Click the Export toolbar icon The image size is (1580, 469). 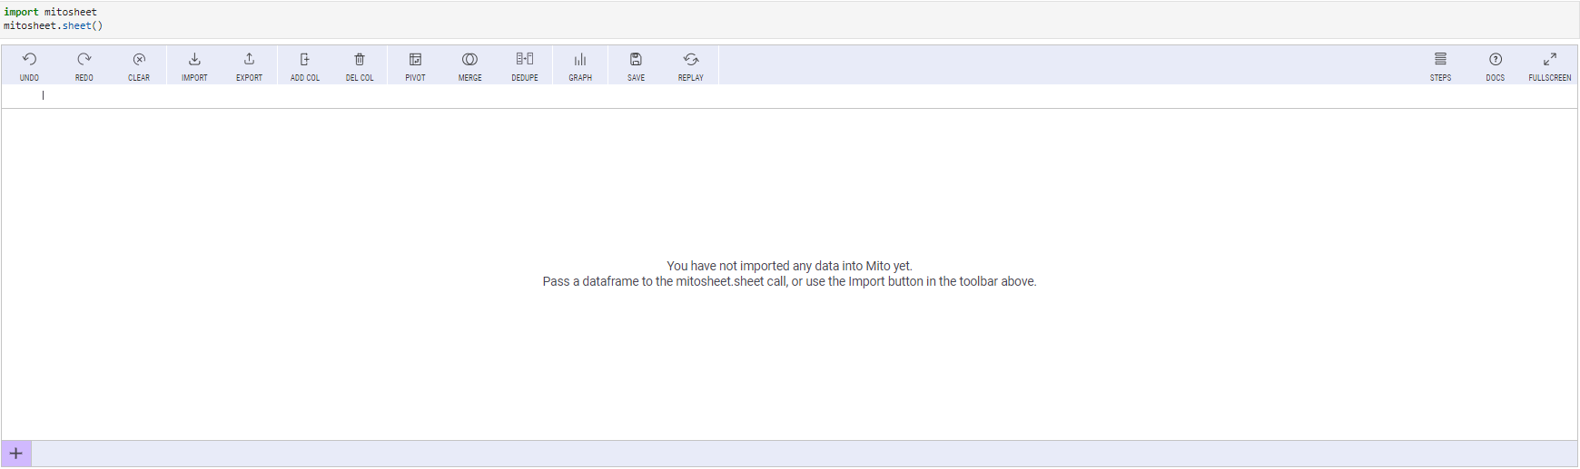249,66
